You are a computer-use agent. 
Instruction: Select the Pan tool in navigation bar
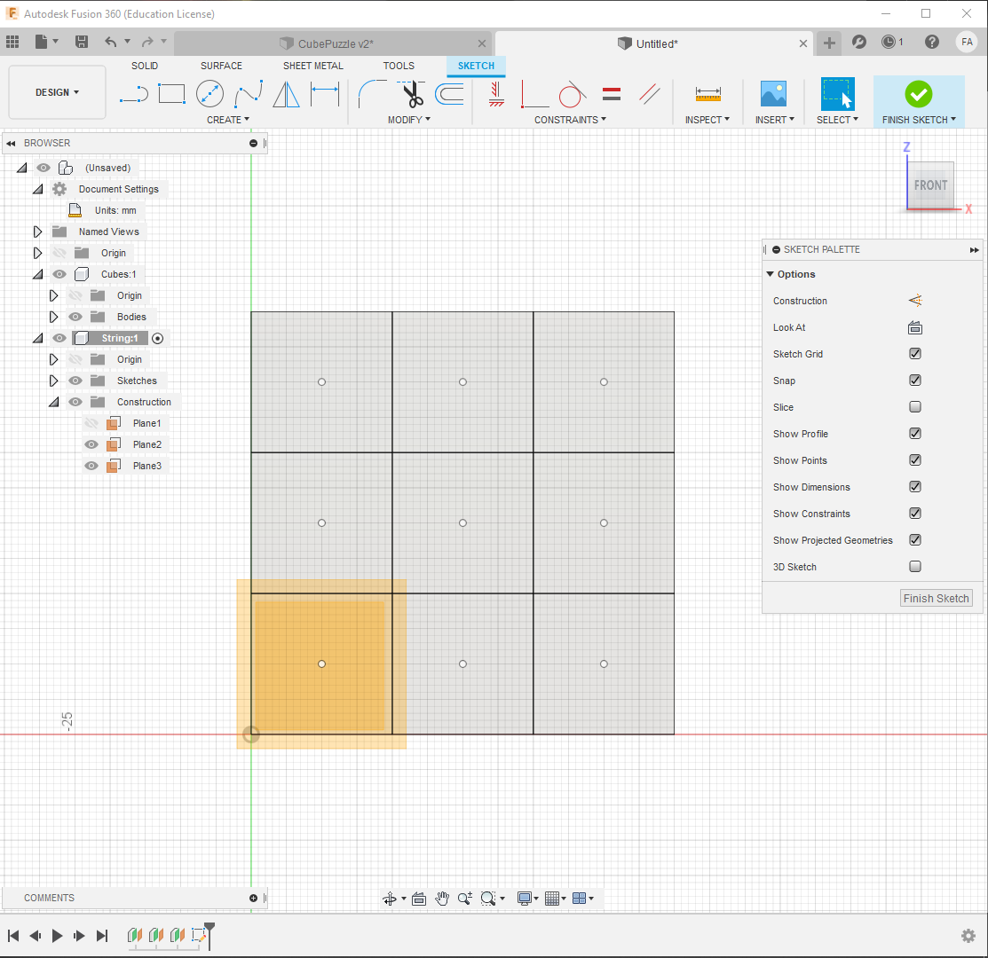pos(442,898)
